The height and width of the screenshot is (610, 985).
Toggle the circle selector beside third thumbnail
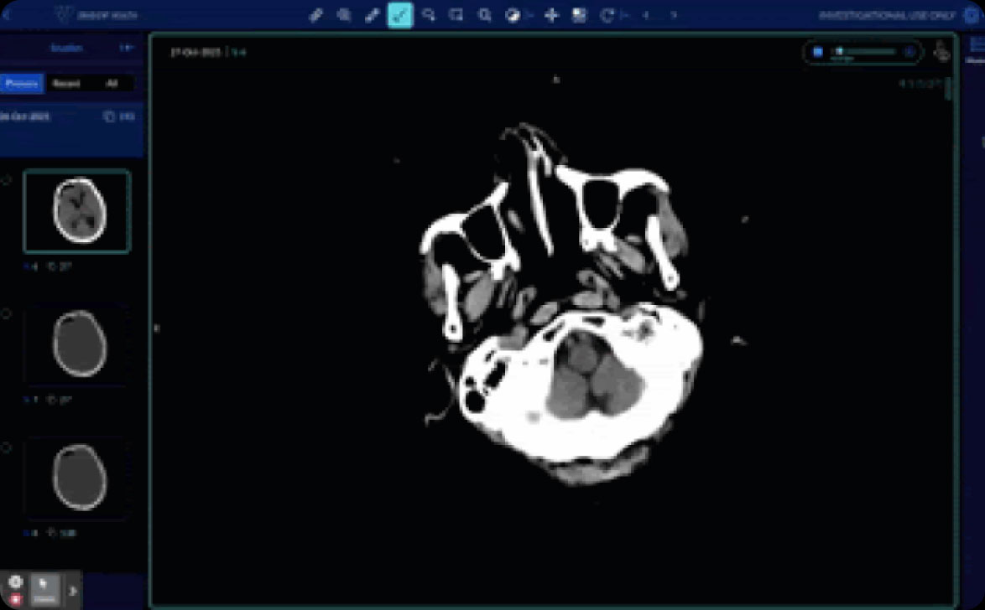point(7,447)
